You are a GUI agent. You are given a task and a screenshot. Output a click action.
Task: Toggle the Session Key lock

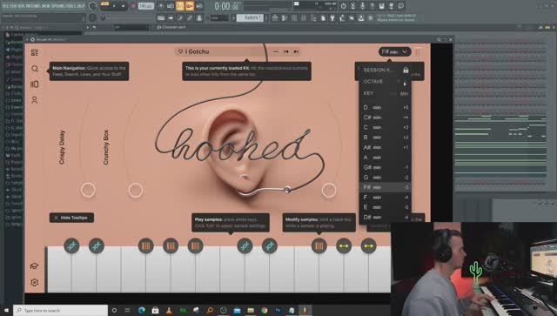click(406, 70)
